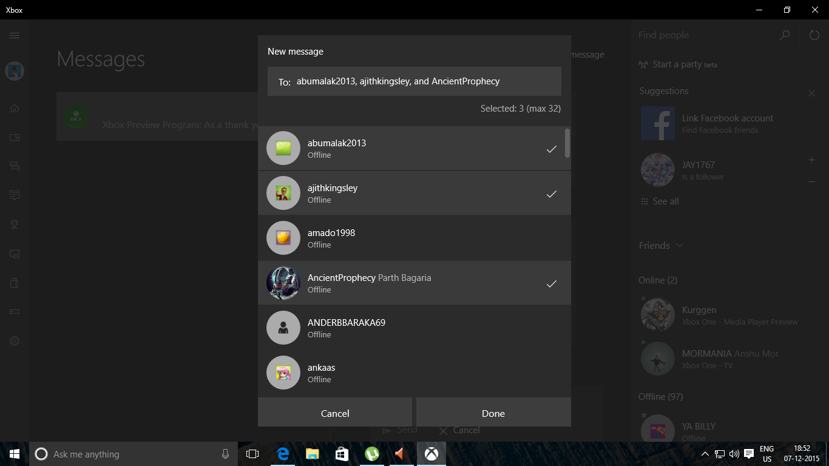Open My games sidebar icon
This screenshot has width=829, height=466.
point(15,137)
